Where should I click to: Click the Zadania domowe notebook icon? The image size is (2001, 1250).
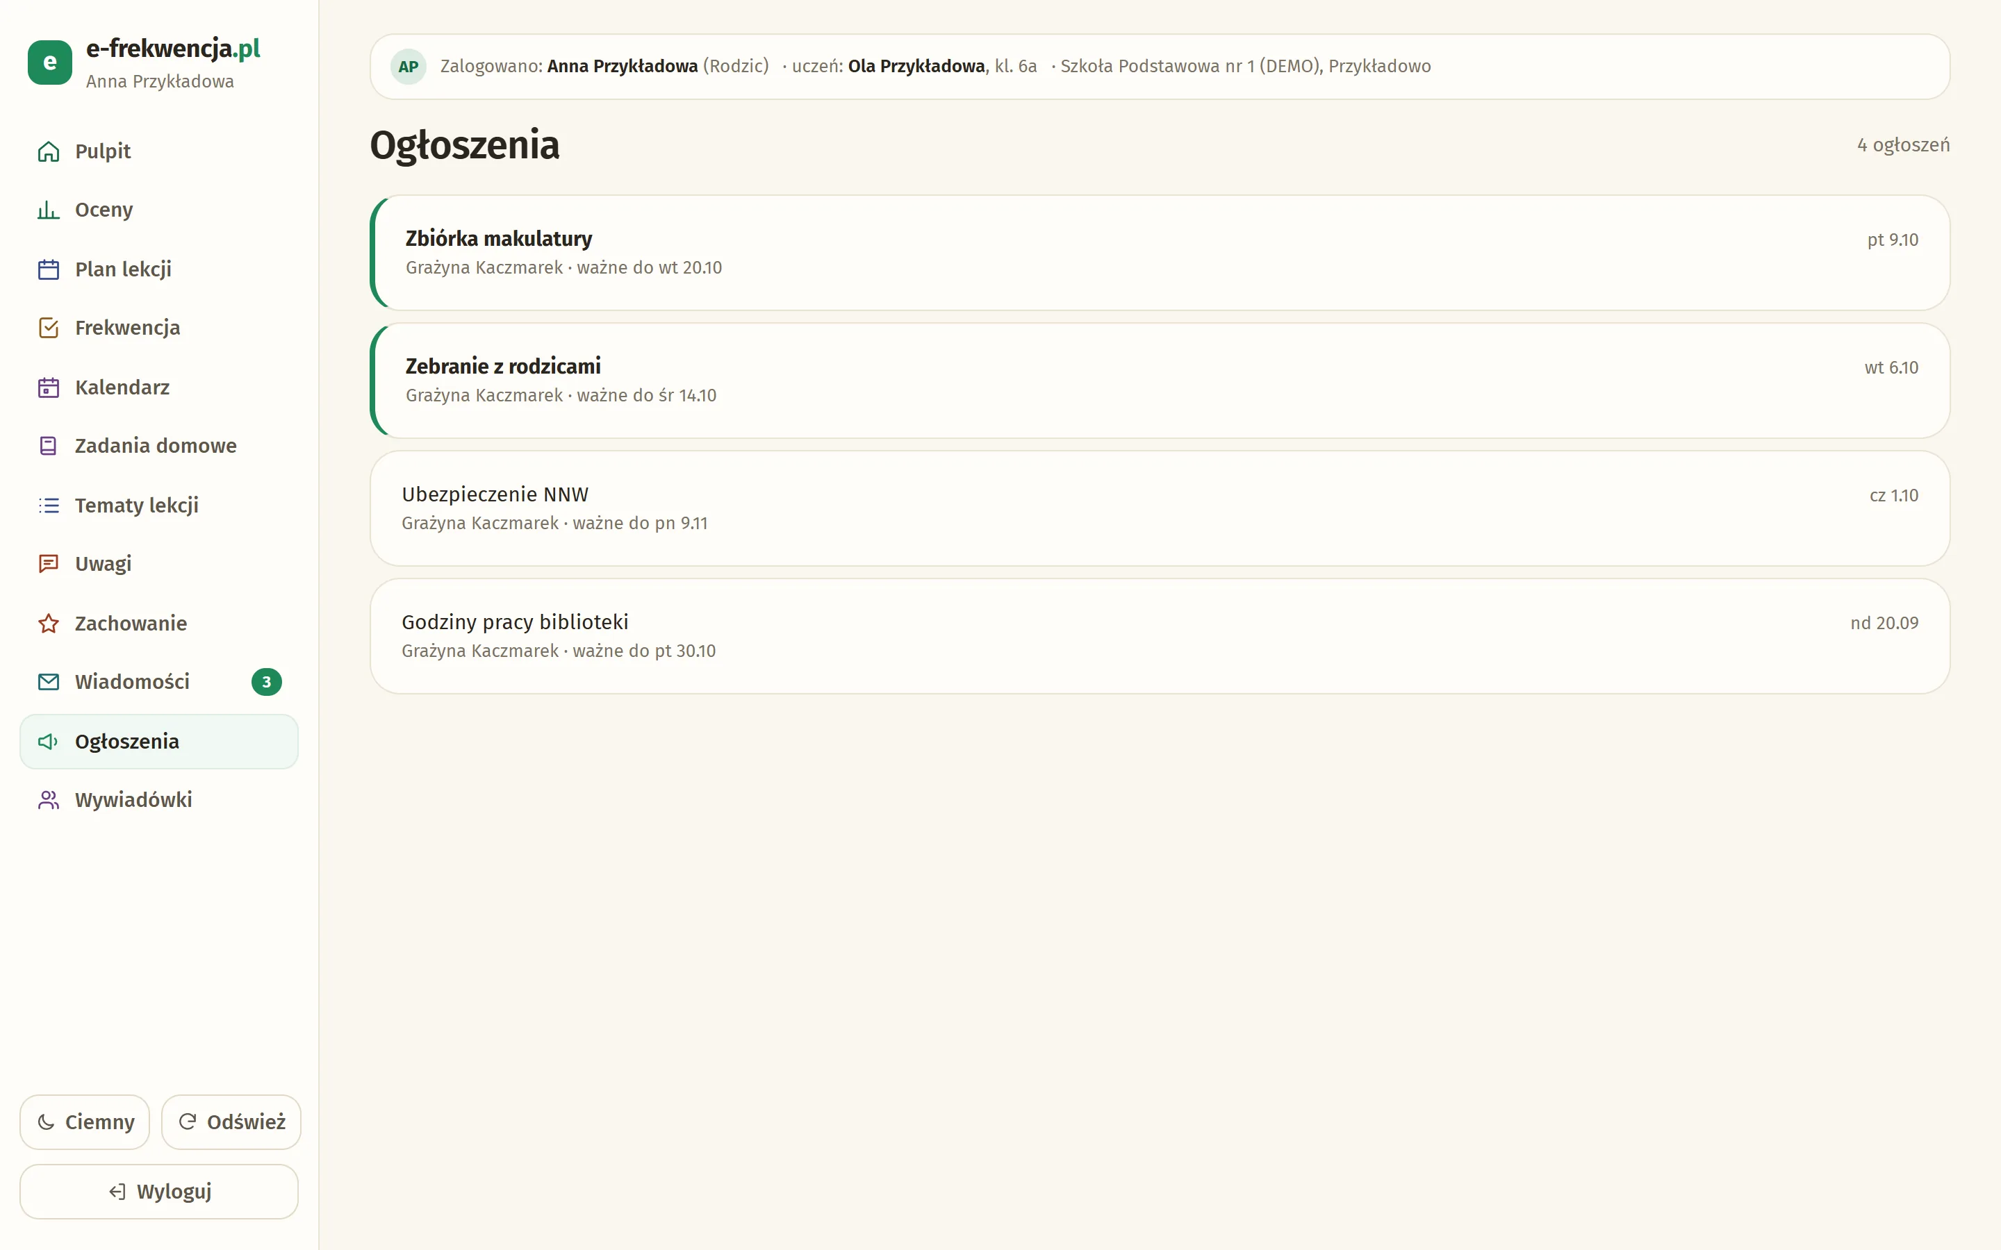49,447
